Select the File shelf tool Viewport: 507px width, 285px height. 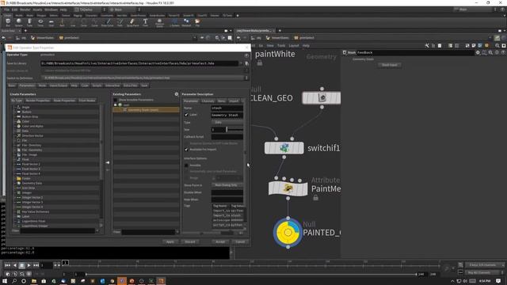point(197,22)
